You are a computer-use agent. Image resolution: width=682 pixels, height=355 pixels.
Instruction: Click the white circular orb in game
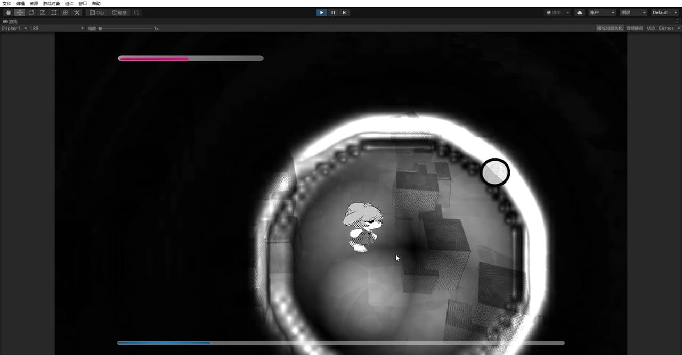495,172
